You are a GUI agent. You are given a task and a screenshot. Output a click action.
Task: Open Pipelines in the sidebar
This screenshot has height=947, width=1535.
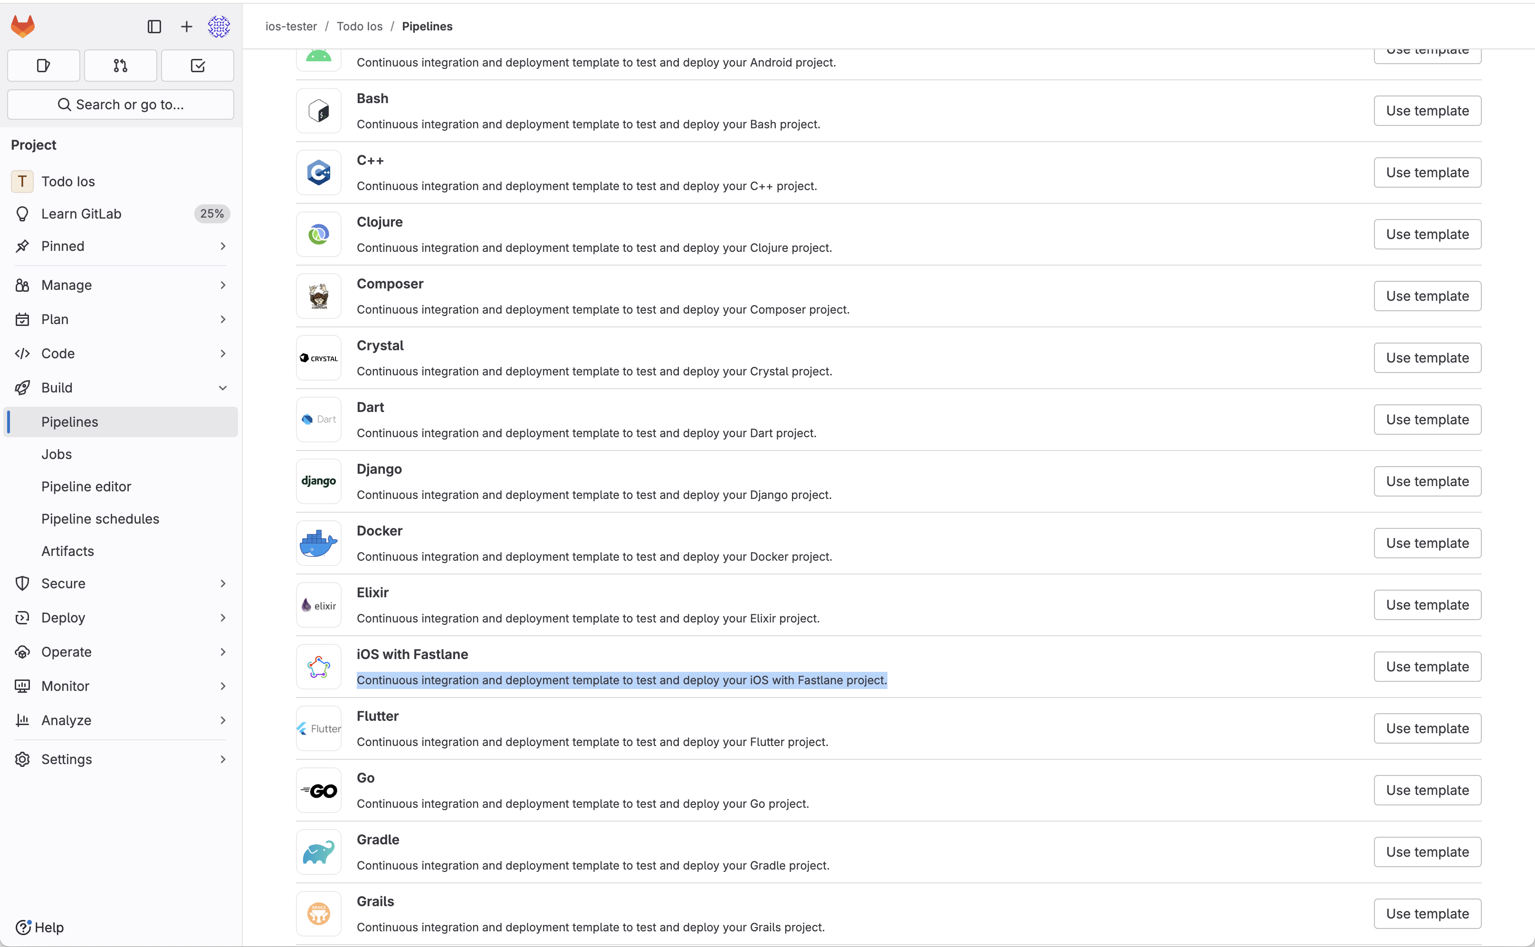122,422
